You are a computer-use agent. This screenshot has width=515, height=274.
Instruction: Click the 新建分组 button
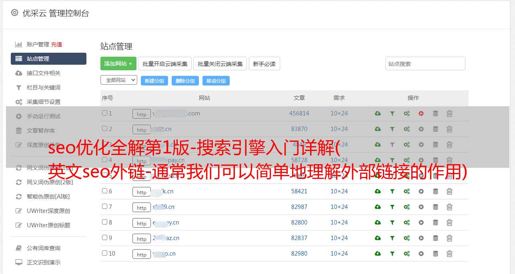coord(154,81)
